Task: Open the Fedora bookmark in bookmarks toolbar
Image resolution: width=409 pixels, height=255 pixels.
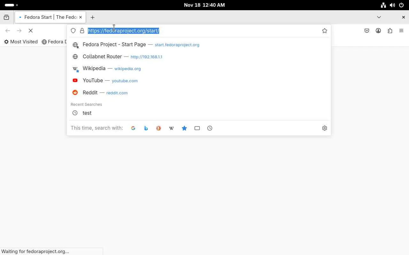Action: pos(54,42)
